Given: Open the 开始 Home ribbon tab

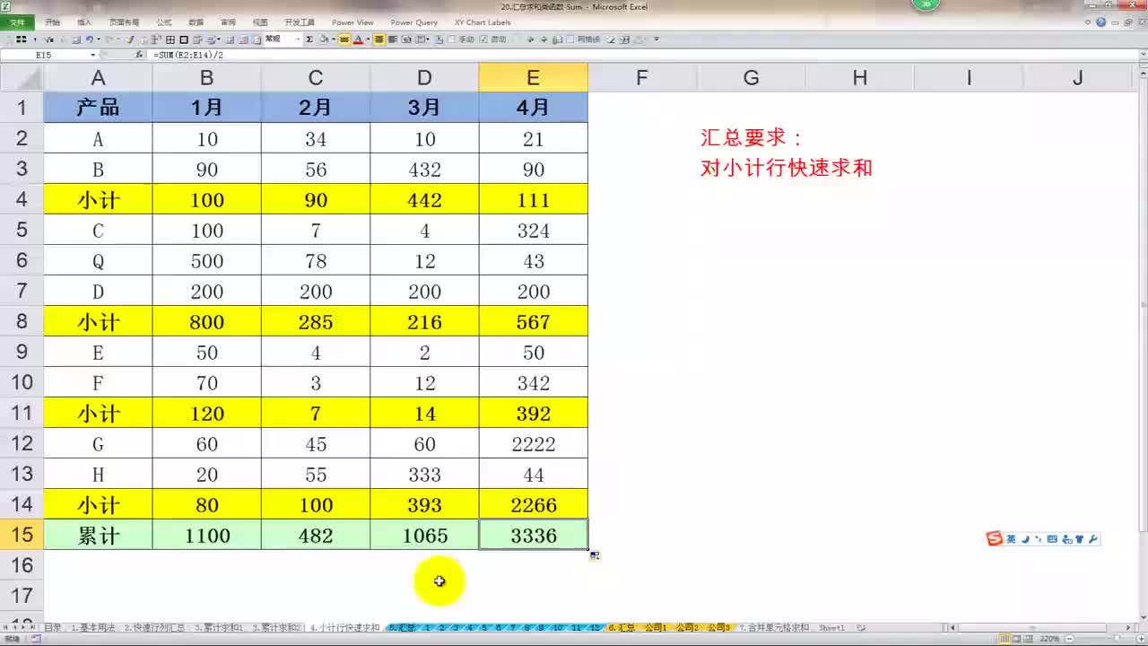Looking at the screenshot, I should (x=53, y=22).
